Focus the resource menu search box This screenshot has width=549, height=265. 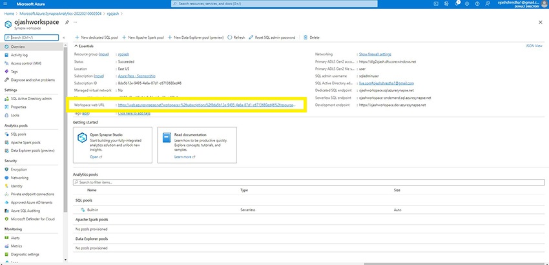point(32,37)
